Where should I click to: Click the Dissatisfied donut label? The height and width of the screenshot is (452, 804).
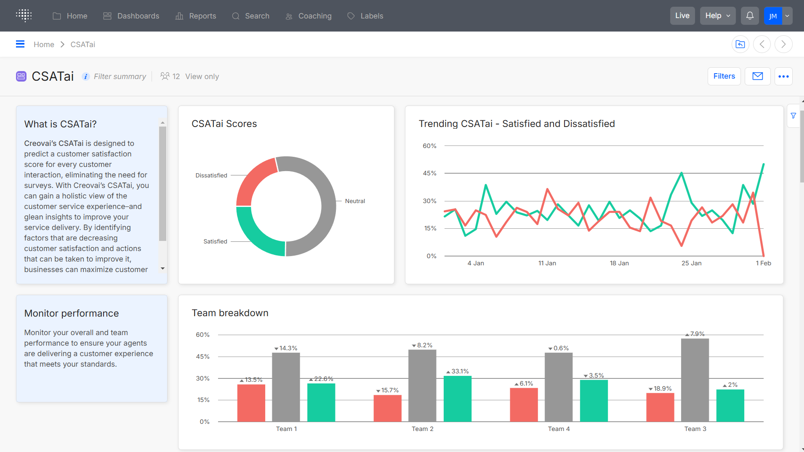tap(211, 175)
